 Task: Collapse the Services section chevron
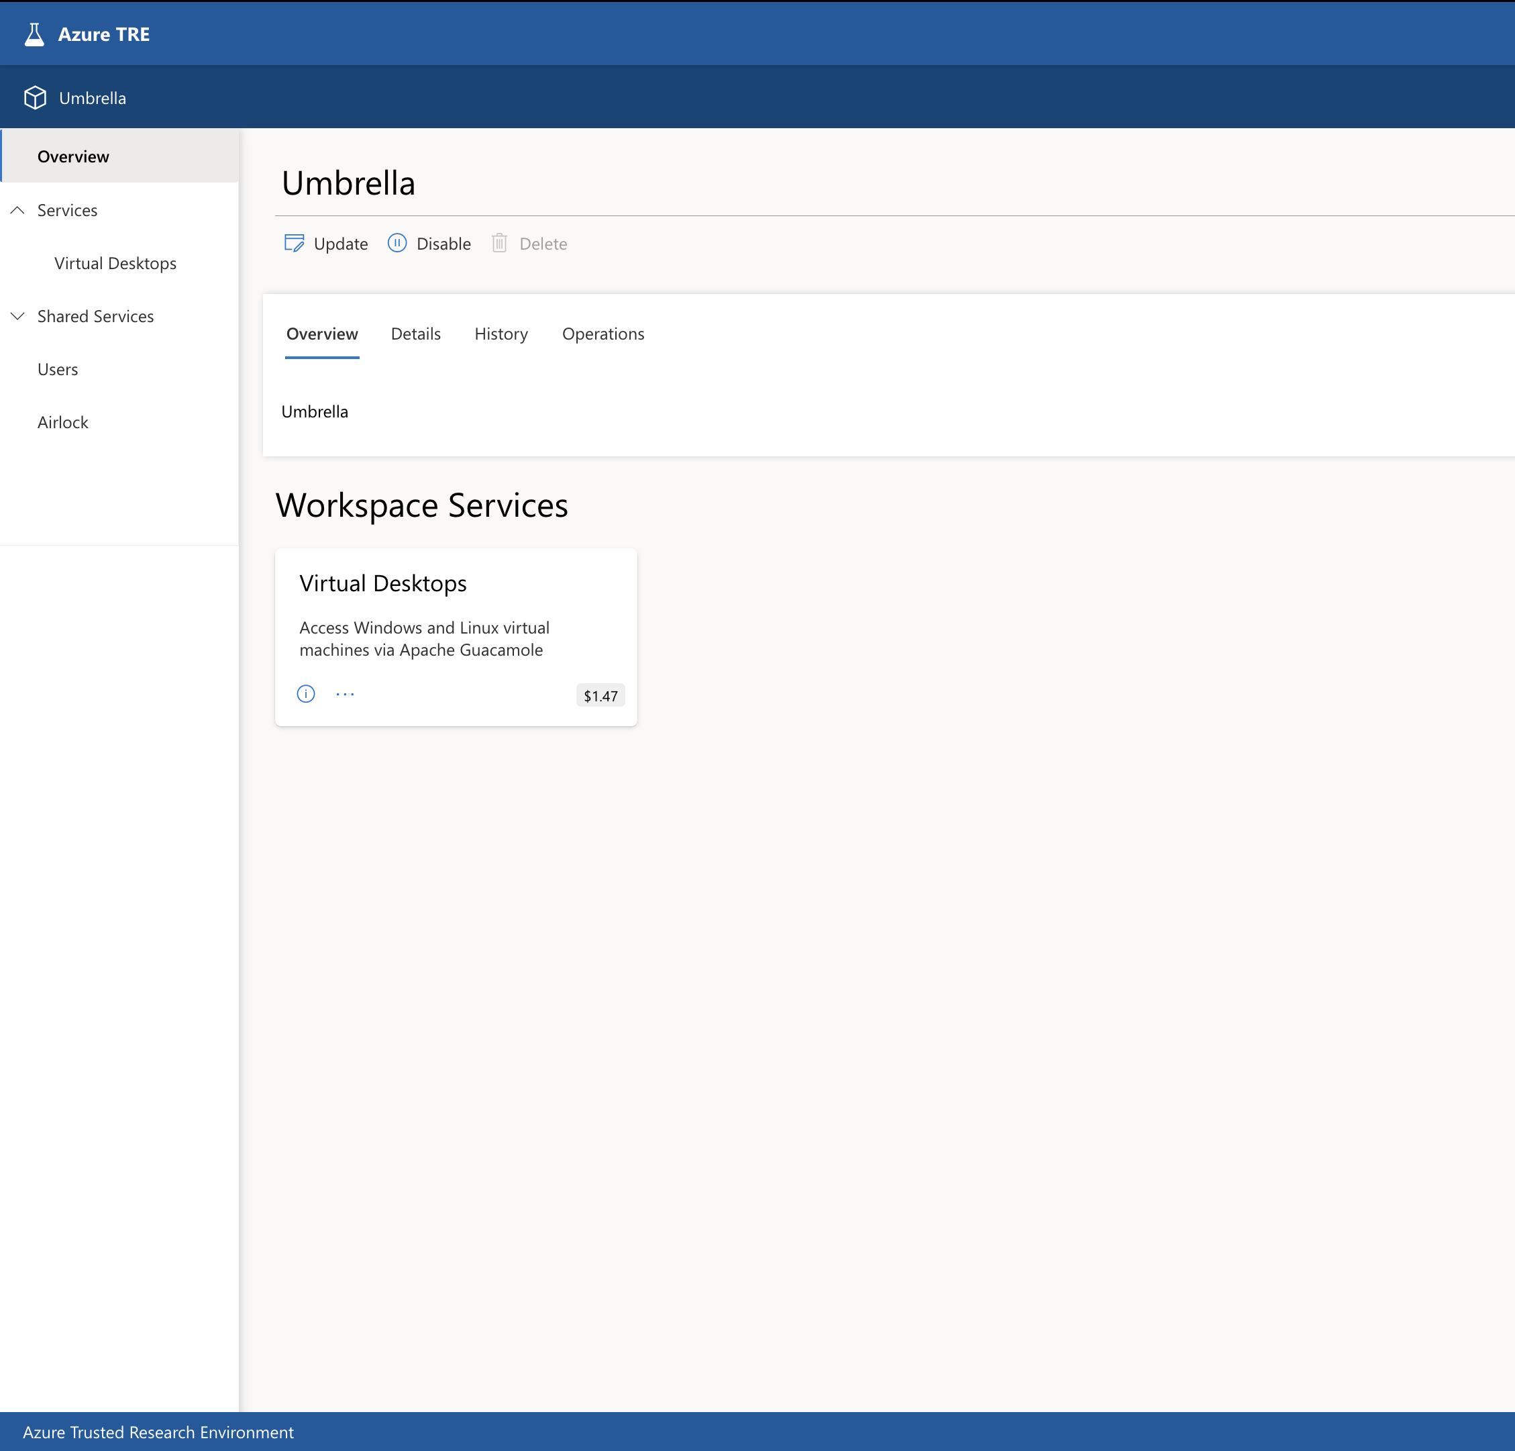[17, 210]
